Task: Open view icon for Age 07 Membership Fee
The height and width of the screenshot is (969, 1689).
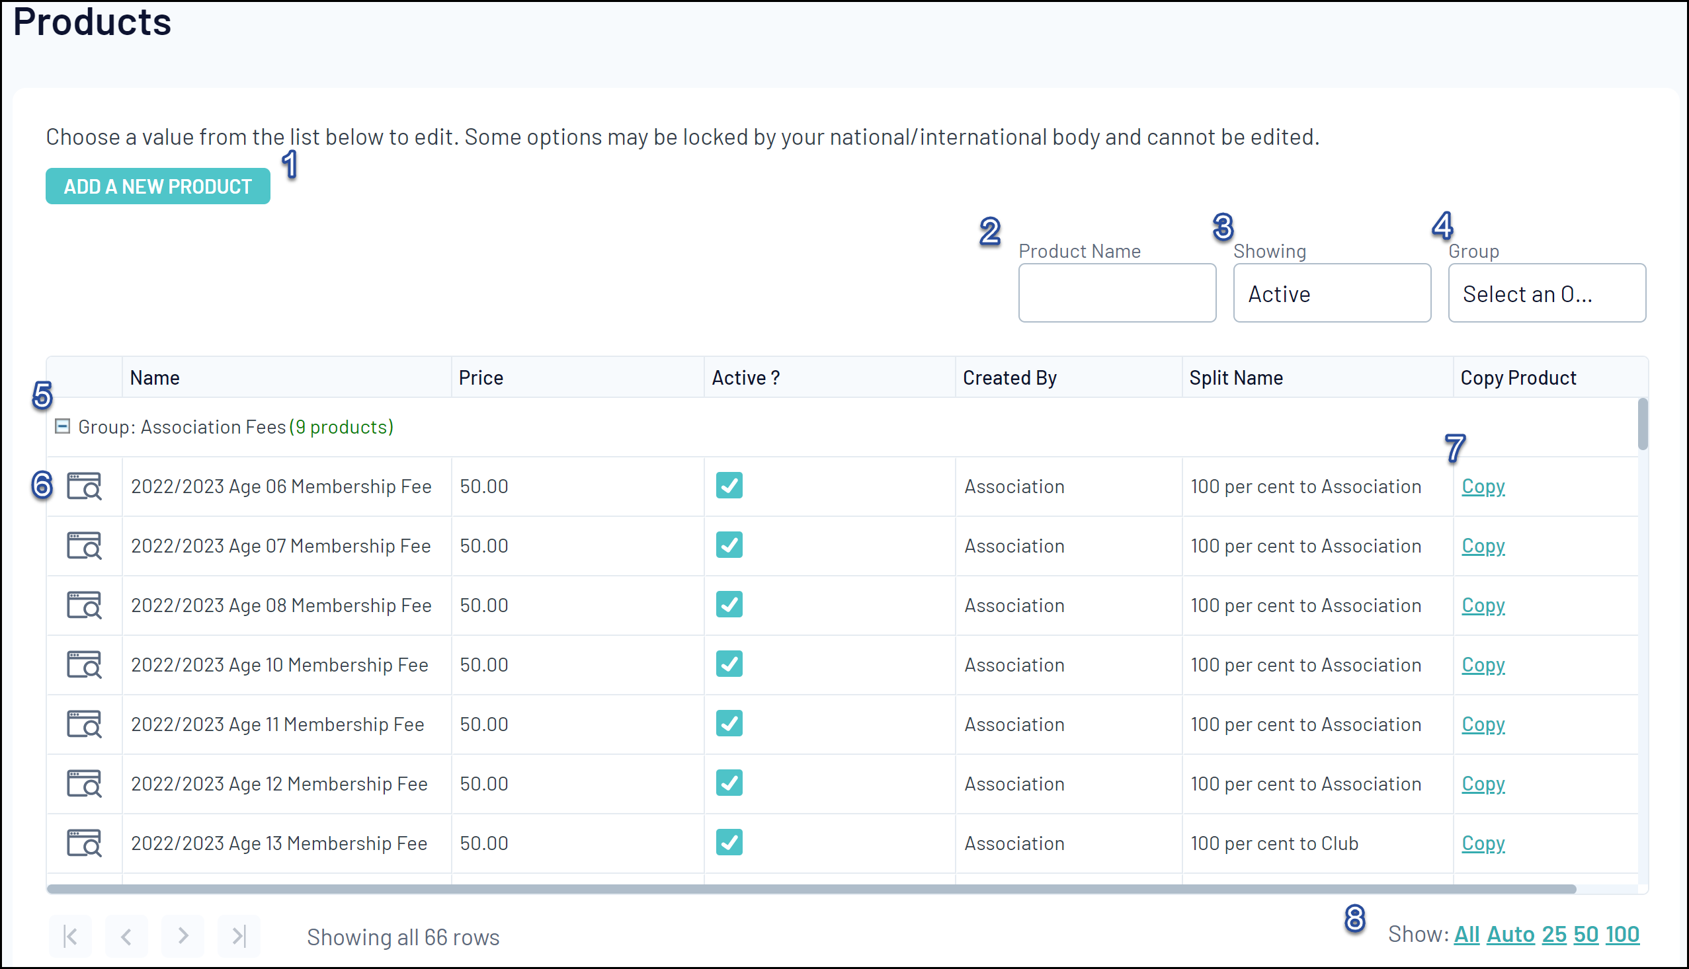Action: (x=84, y=546)
